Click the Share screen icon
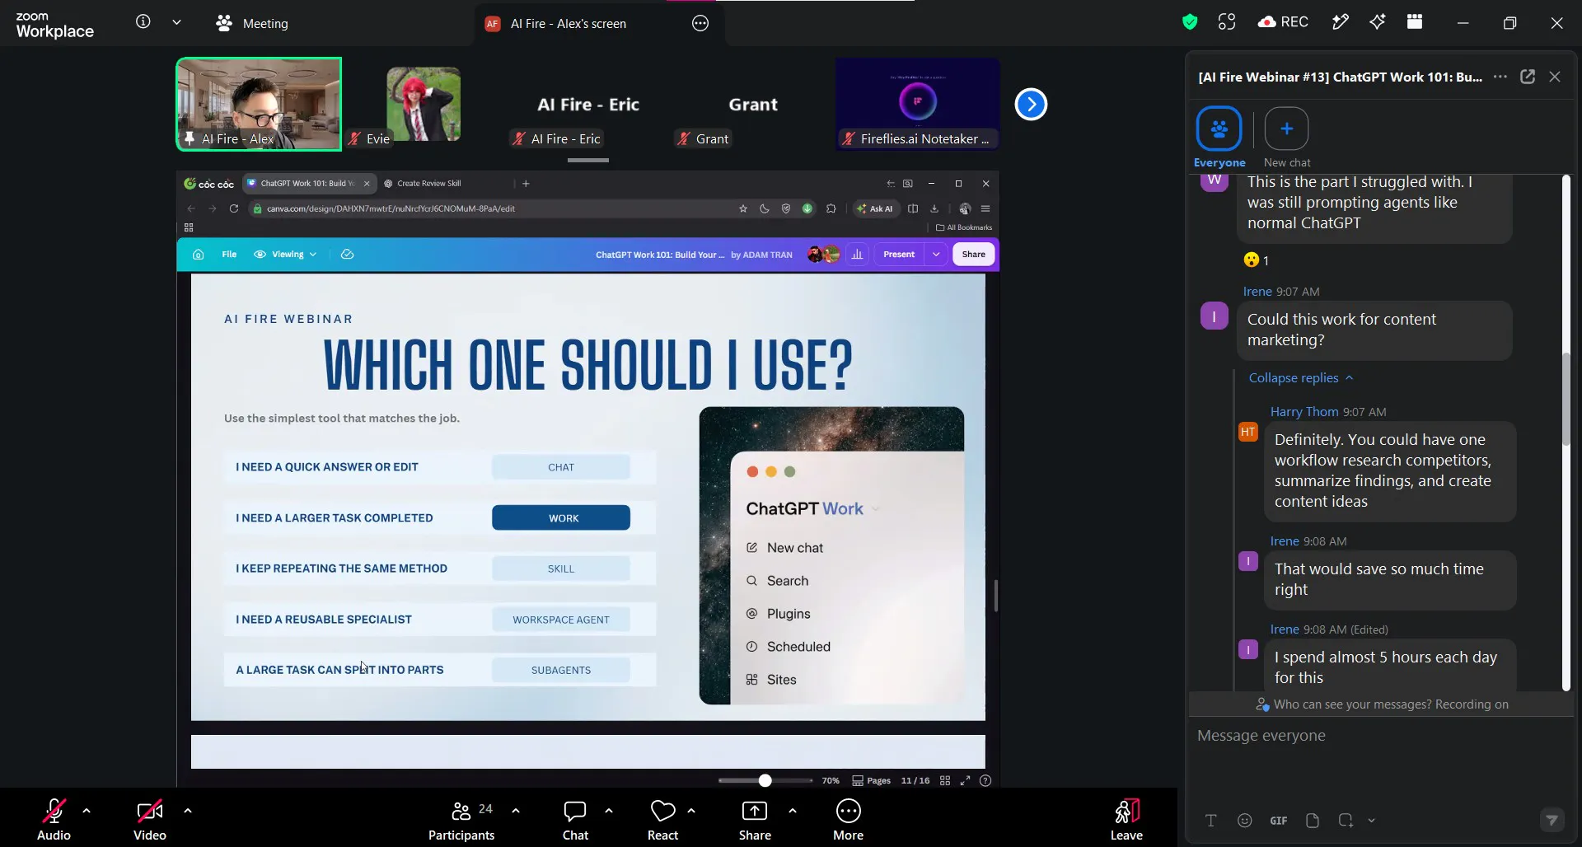 755,812
